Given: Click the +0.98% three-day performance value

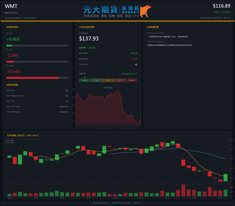Looking at the screenshot, I should [13, 39].
